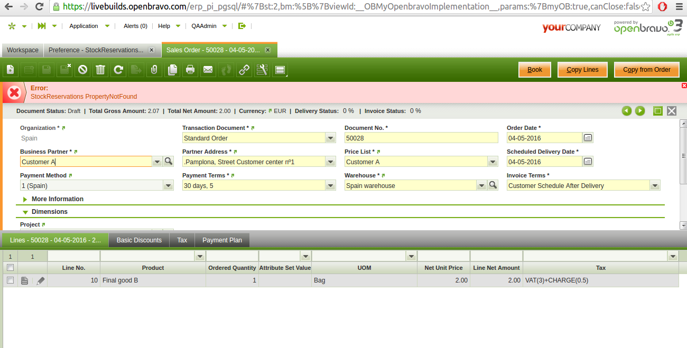Refresh the sales order view
This screenshot has height=348, width=687.
[118, 70]
